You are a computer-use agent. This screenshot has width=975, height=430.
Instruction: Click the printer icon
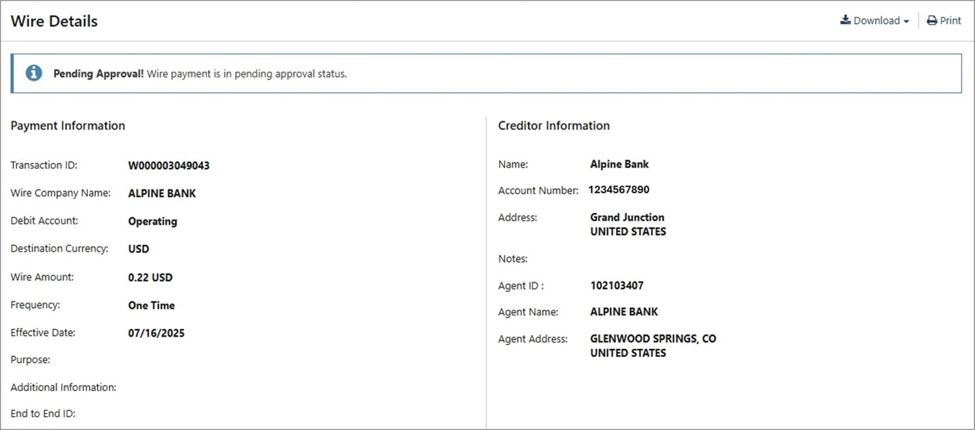coord(931,21)
